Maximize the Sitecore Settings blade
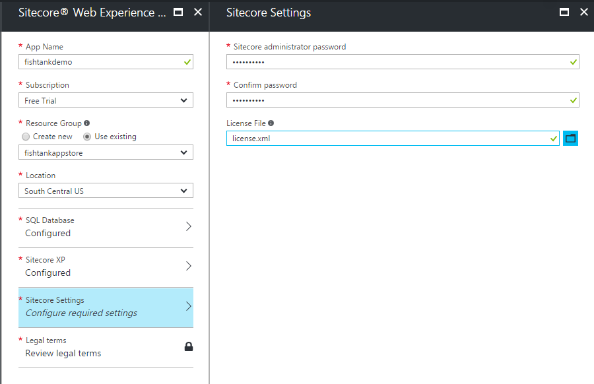594x384 pixels. (x=564, y=12)
